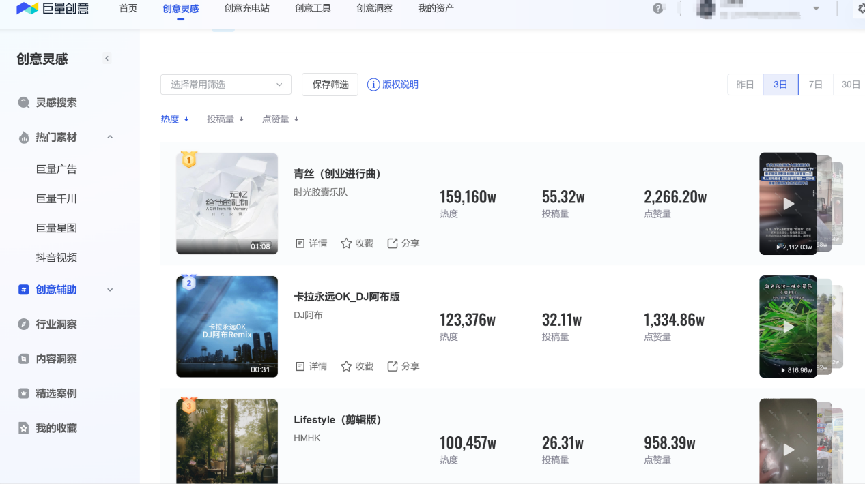Click artist name DJ阿布
The width and height of the screenshot is (865, 484).
(308, 315)
